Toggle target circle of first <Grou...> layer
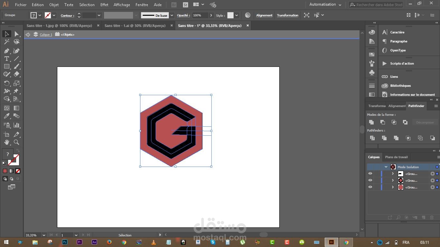Viewport: 440px width, 247px height. click(x=433, y=174)
